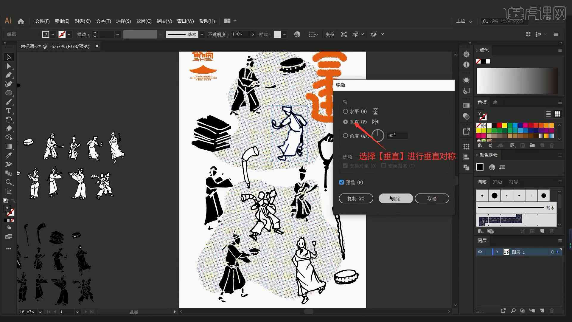Toggle 变换对象 checkbox in 选项

point(344,165)
